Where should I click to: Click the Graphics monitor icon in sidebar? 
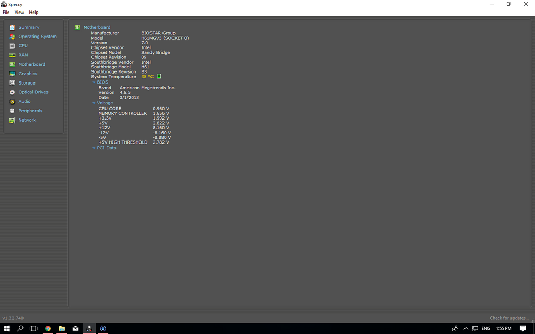pos(13,74)
